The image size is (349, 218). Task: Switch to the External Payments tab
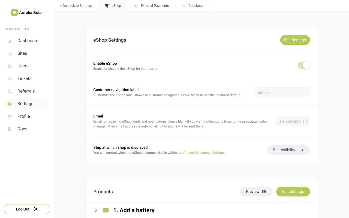pos(151,6)
